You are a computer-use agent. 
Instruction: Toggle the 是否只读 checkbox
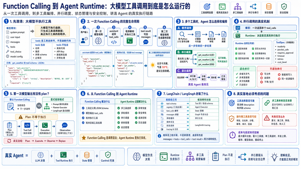(x=236, y=53)
